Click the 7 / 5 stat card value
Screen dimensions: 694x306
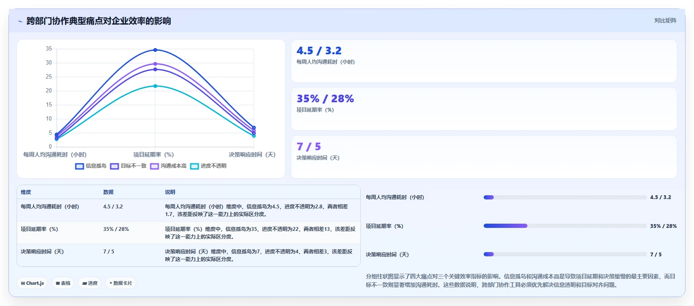309,147
